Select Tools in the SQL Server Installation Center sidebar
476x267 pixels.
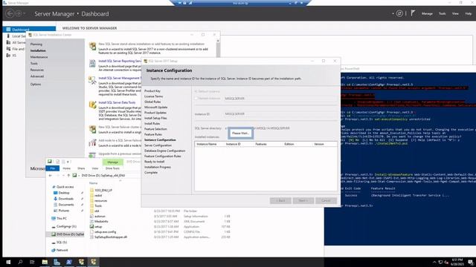34,64
